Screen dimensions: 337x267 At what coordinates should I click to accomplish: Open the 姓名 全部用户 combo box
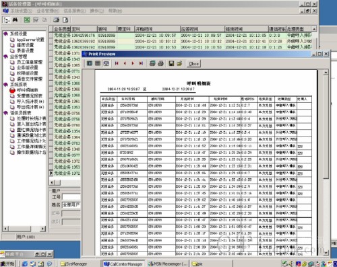coord(71,205)
